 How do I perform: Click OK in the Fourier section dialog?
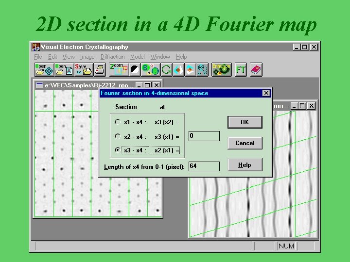coord(245,122)
